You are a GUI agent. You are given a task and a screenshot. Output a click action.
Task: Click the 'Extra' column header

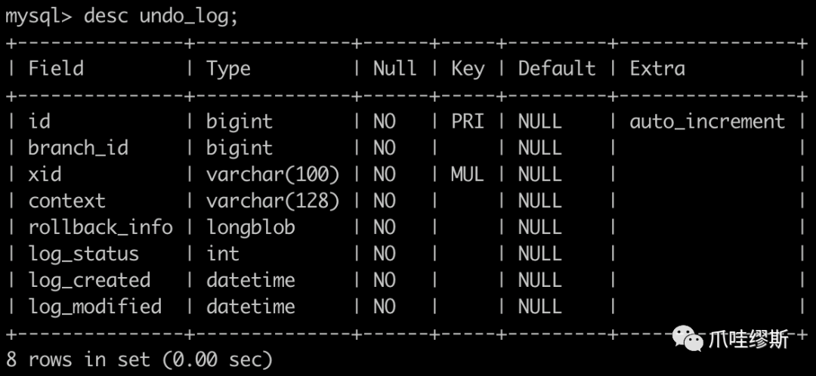657,69
